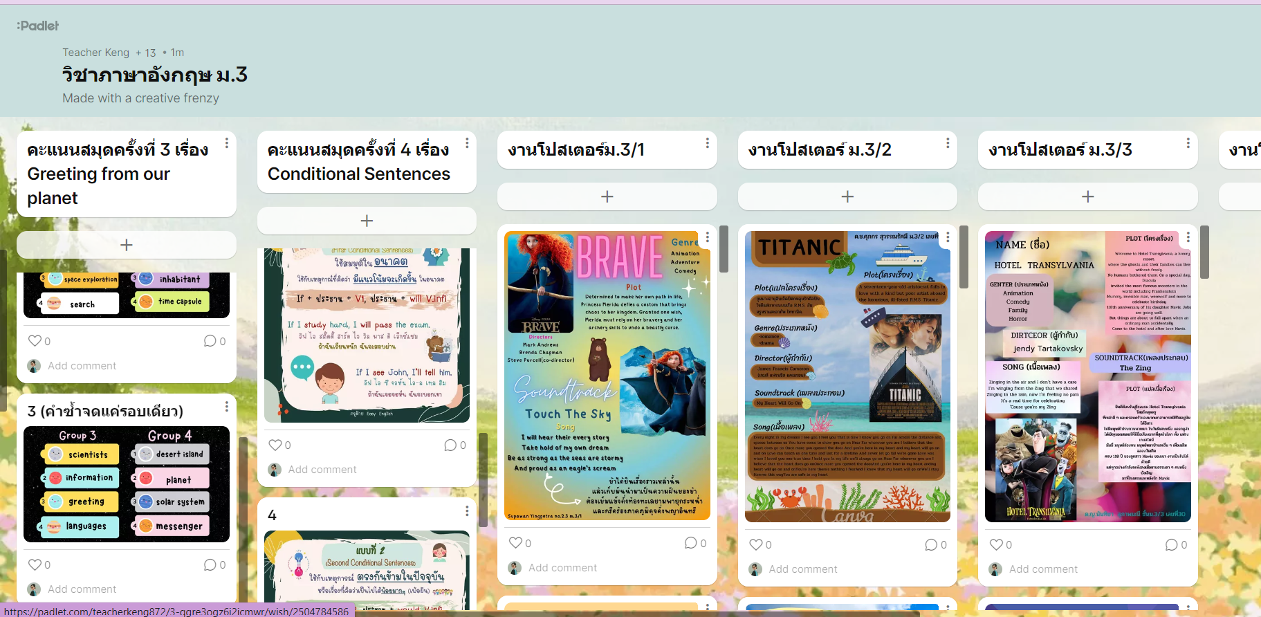Image resolution: width=1261 pixels, height=617 pixels.
Task: Add comment on First Conditional Sentences post
Action: (322, 470)
